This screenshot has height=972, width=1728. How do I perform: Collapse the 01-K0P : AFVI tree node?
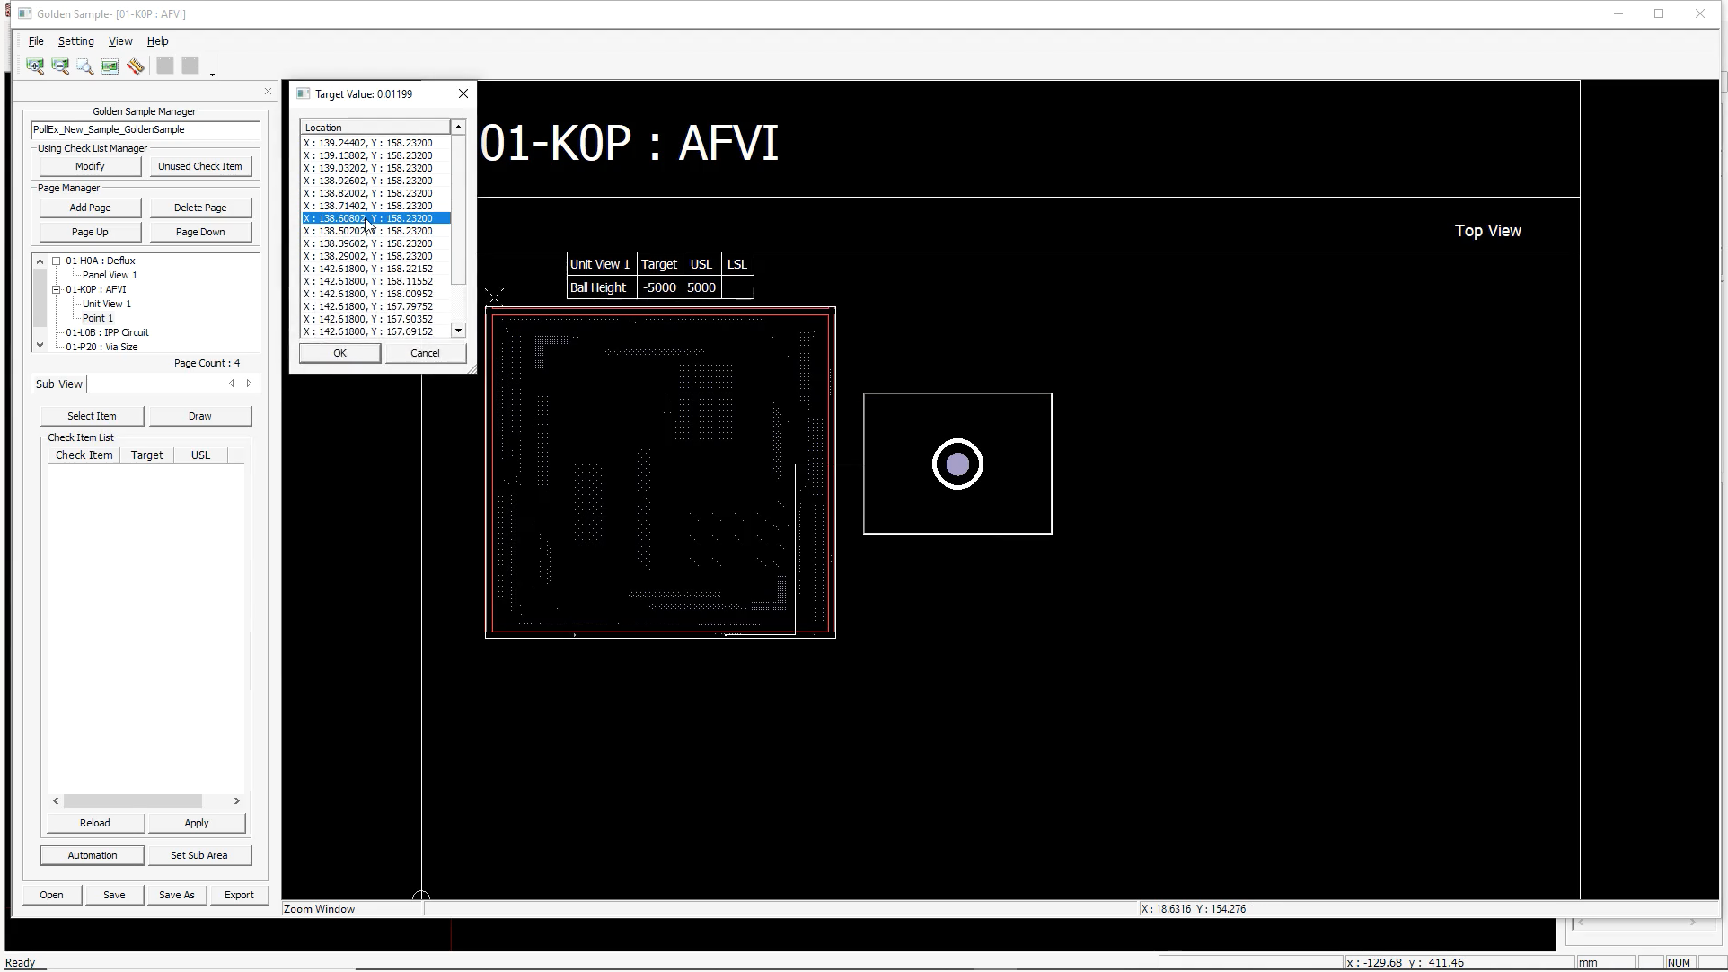point(56,289)
